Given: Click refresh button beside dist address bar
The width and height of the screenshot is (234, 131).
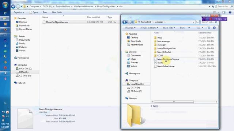Looking at the screenshot, I should [213, 7].
